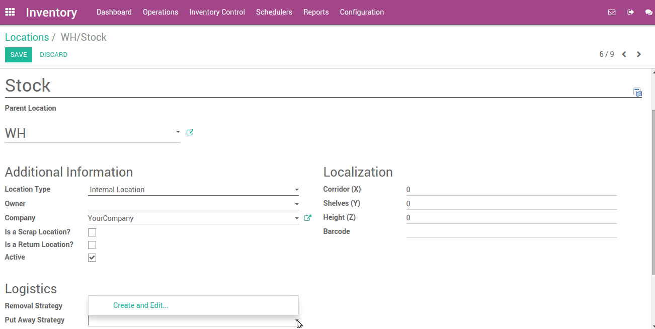Click inside the Barcode input field
The image size is (655, 329).
[503, 231]
